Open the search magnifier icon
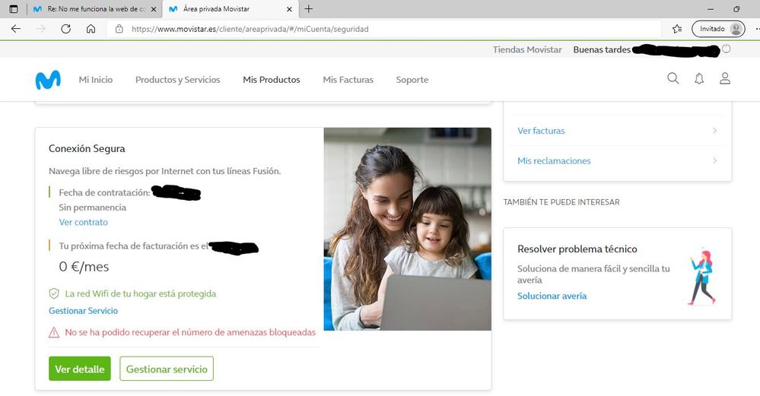Viewport: 760px width, 396px height. [673, 78]
